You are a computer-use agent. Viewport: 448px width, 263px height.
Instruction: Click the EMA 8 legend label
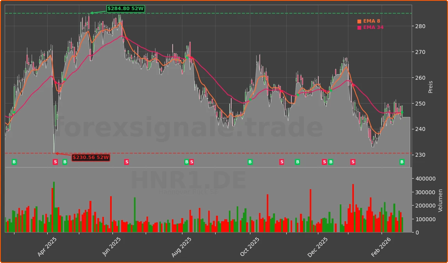[x=371, y=21]
